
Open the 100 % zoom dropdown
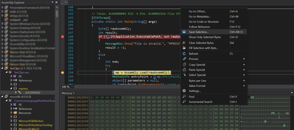click(73, 87)
